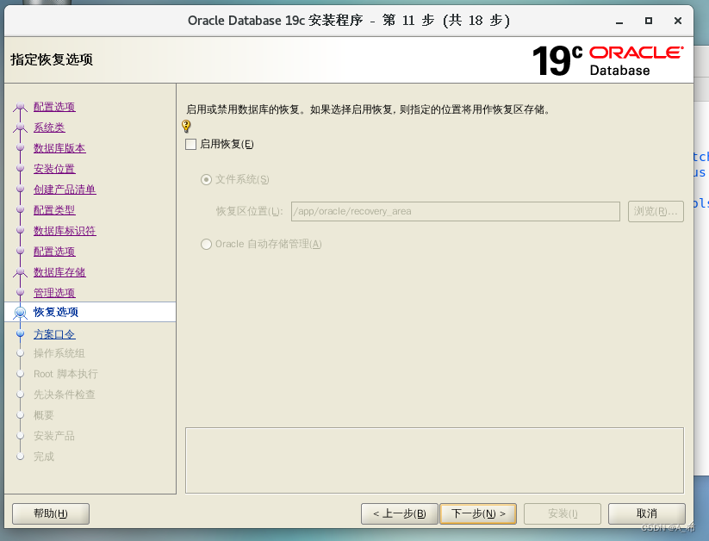
Task: Open the 数据库存储 step link
Action: pyautogui.click(x=59, y=272)
